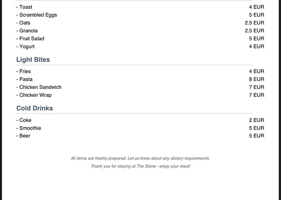Viewport: 281px width, 200px height.
Task: Click the 8 EUR price for Pasta
Action: point(257,79)
